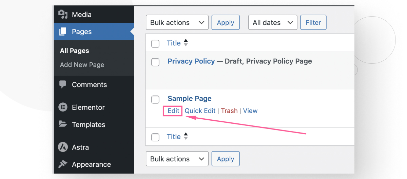The width and height of the screenshot is (407, 179).
Task: Open the Elementor menu item
Action: 94,107
